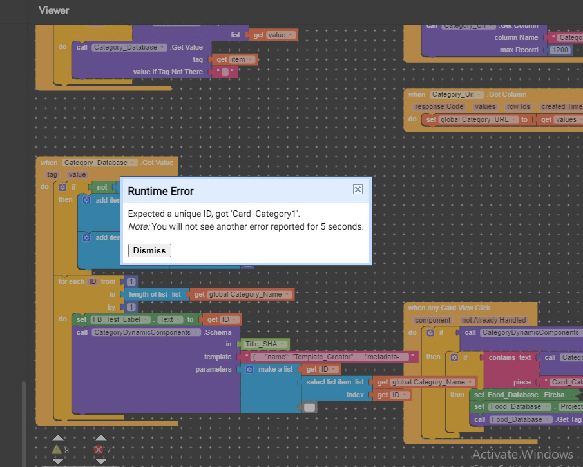Open Category_Url dropdown in Got Column event
The width and height of the screenshot is (583, 467).
479,95
